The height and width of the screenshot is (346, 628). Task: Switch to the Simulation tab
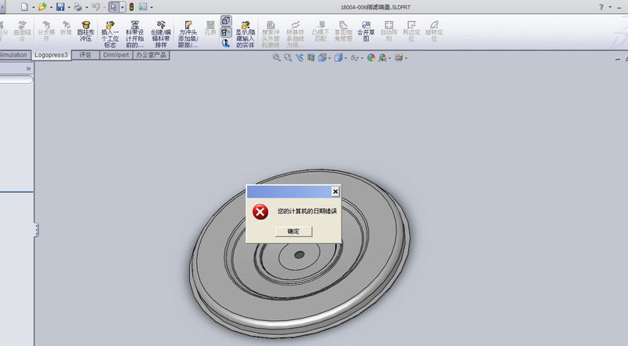point(14,55)
